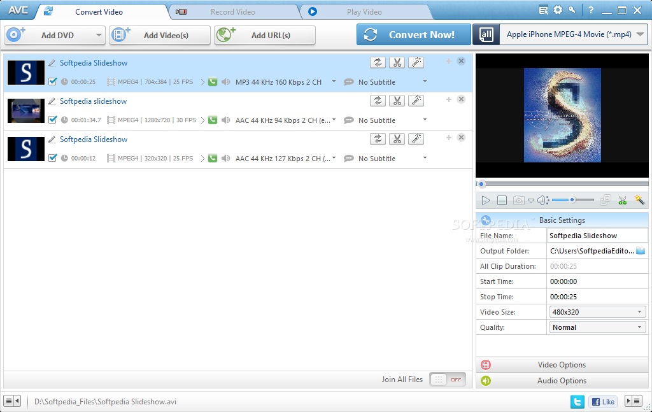Click the list icon in the title bar

click(543, 10)
